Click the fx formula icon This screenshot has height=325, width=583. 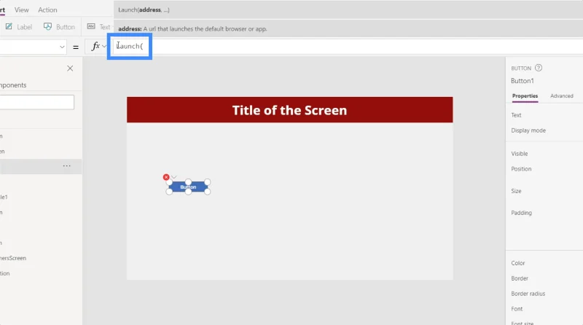pos(96,46)
